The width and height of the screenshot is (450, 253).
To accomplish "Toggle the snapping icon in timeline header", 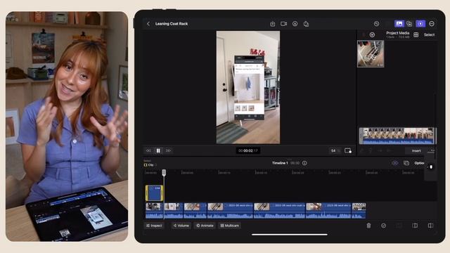I will click(x=395, y=163).
